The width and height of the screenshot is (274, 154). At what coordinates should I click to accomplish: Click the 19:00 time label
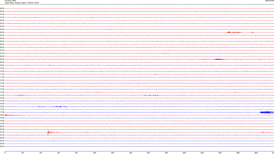tap(2, 121)
